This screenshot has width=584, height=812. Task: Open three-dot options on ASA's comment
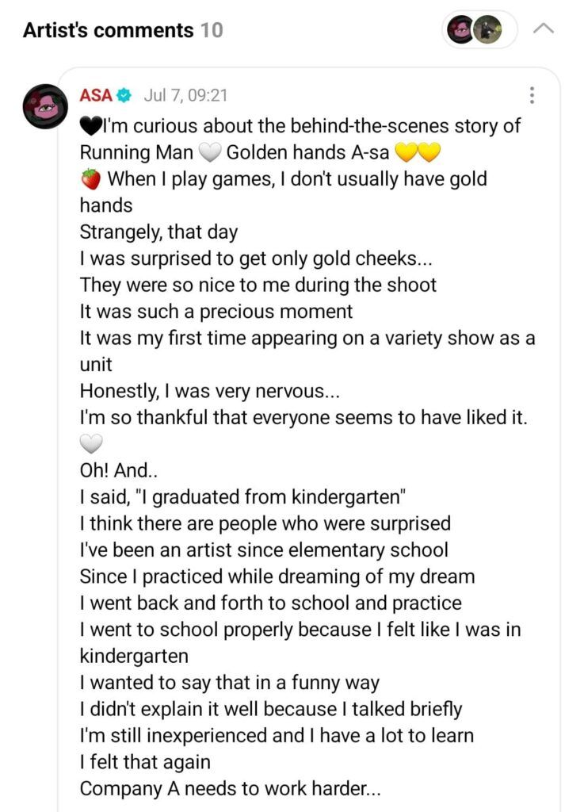pyautogui.click(x=532, y=95)
